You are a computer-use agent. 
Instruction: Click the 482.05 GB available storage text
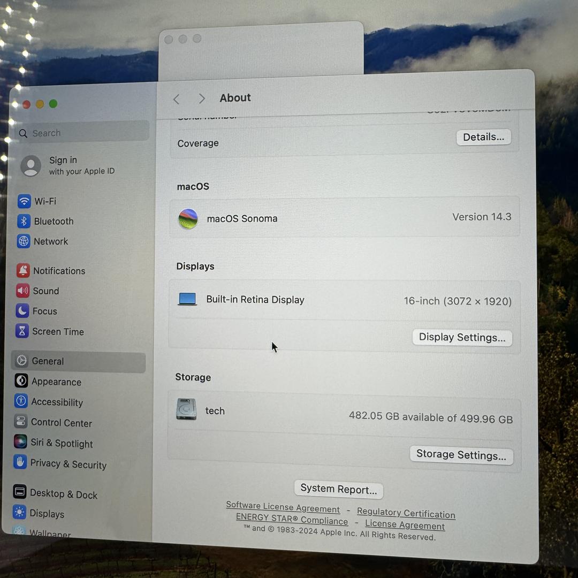coord(431,417)
